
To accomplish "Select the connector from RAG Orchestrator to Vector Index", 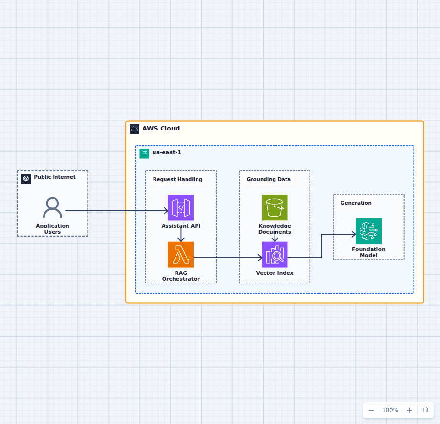I will 228,258.
